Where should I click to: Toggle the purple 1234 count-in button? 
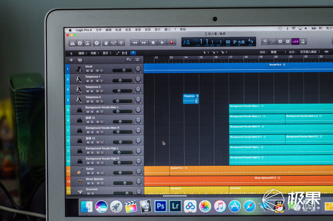[x=296, y=42]
